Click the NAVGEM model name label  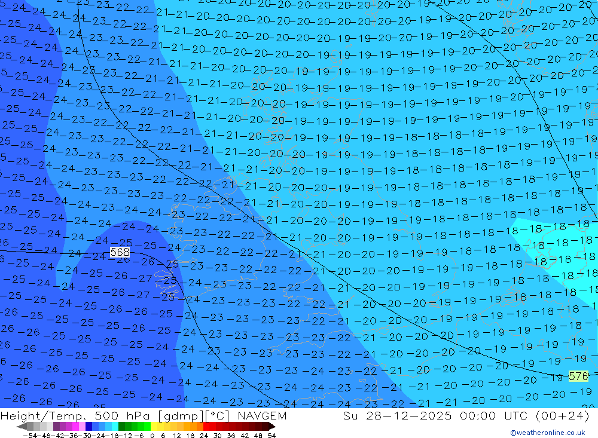pos(262,415)
